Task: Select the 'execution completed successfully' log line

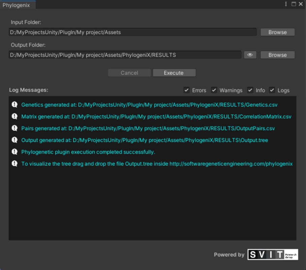Action: 88,152
